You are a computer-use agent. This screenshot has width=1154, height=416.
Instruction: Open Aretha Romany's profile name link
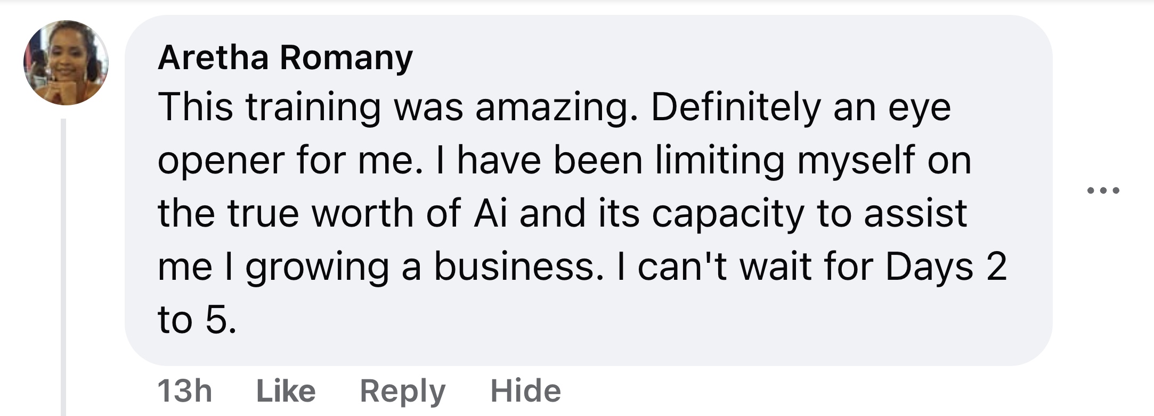click(285, 57)
